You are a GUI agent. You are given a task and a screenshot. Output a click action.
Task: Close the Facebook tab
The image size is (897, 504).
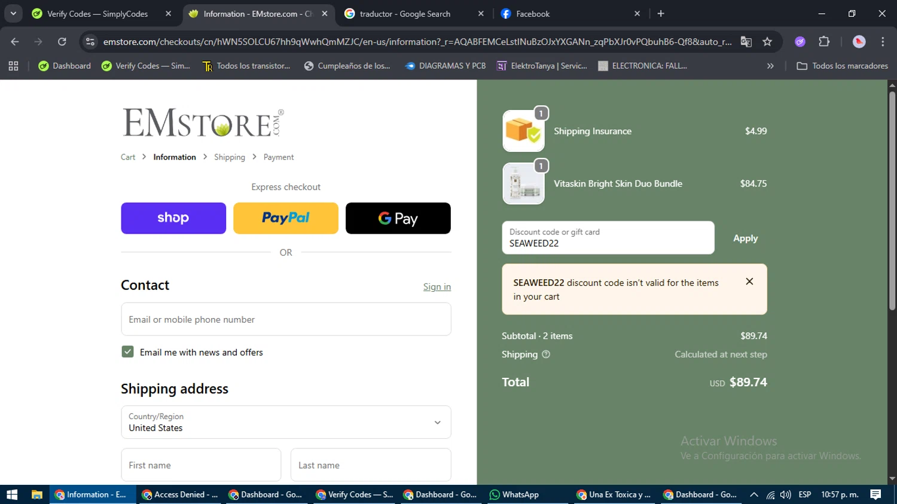pyautogui.click(x=637, y=13)
